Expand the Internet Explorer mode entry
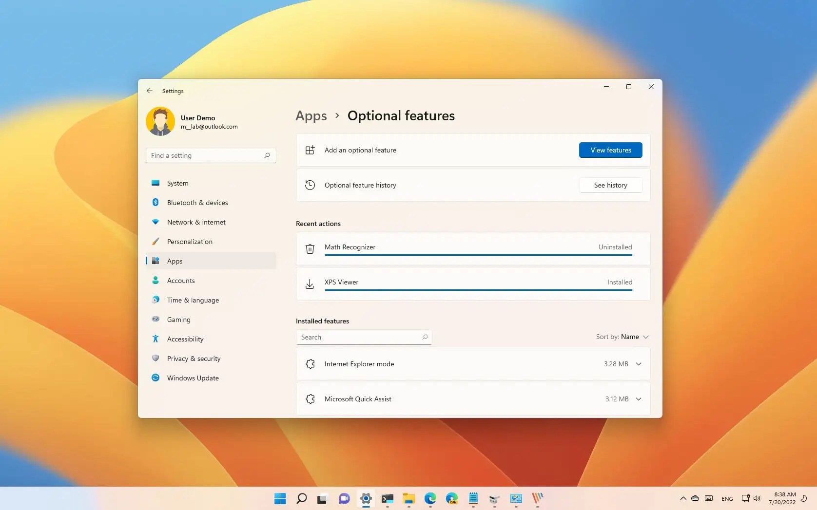The height and width of the screenshot is (510, 817). tap(639, 363)
